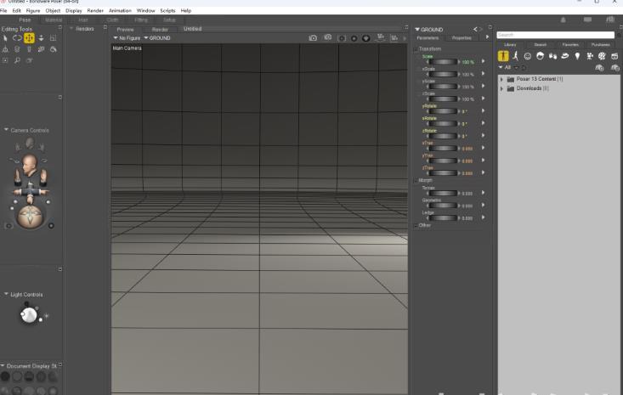The width and height of the screenshot is (623, 395).
Task: Click the camera render icon above viewport
Action: tap(313, 37)
